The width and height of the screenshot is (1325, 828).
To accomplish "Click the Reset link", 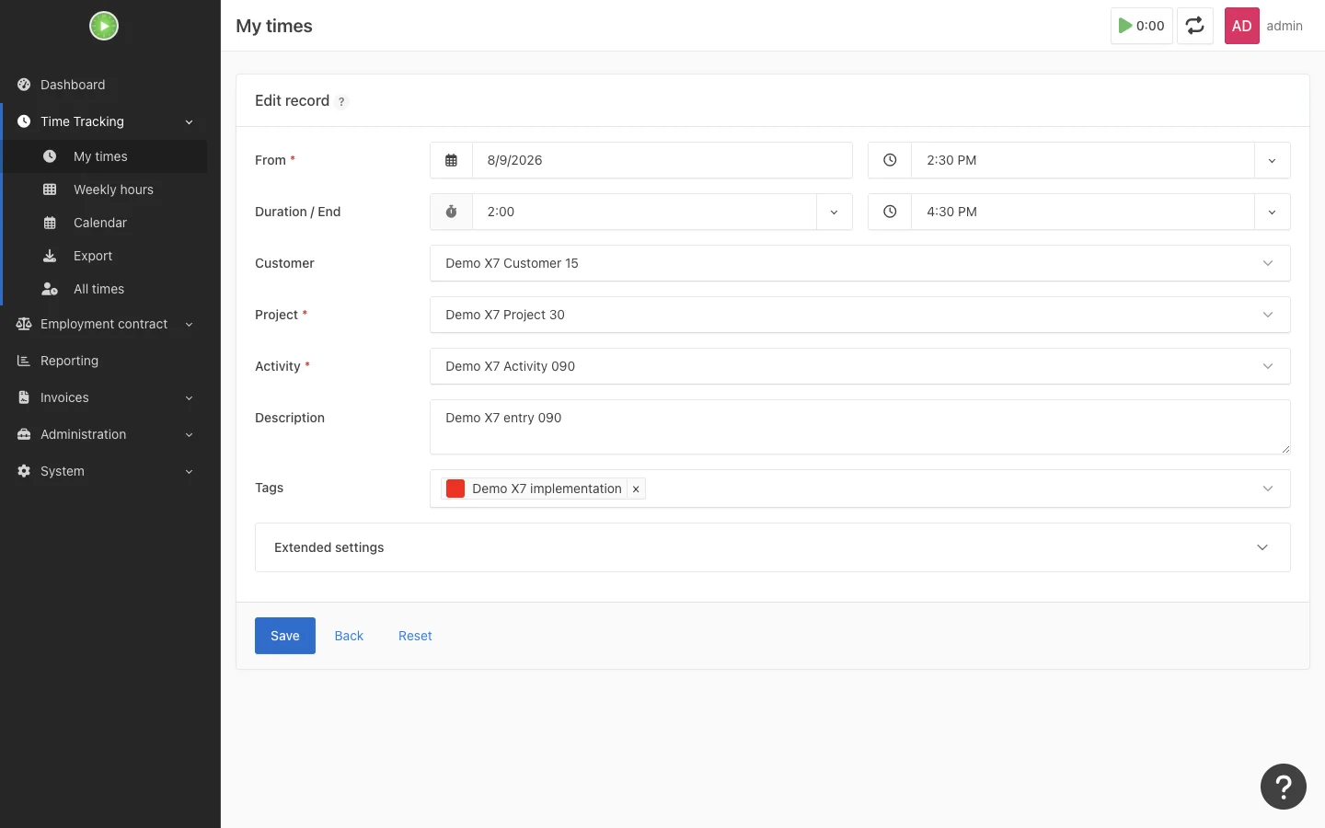I will click(415, 636).
